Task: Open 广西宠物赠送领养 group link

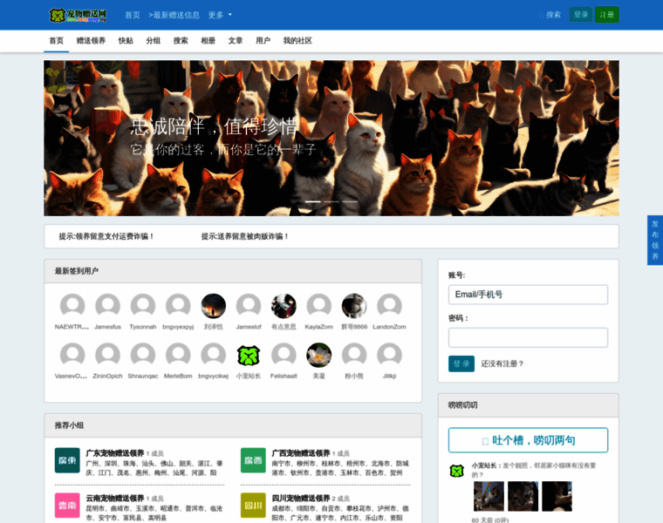Action: 301,453
